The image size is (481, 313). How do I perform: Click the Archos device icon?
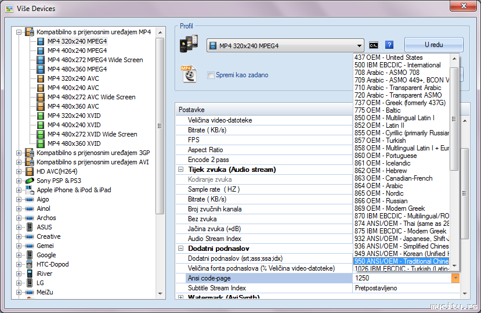pos(30,218)
